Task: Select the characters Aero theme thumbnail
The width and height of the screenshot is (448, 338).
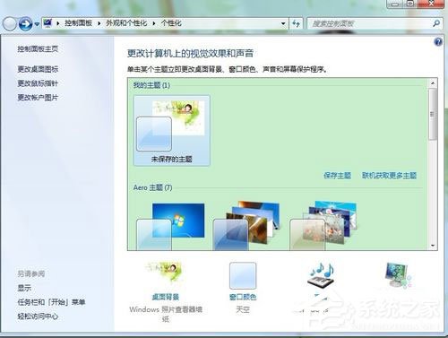Action: click(x=323, y=225)
